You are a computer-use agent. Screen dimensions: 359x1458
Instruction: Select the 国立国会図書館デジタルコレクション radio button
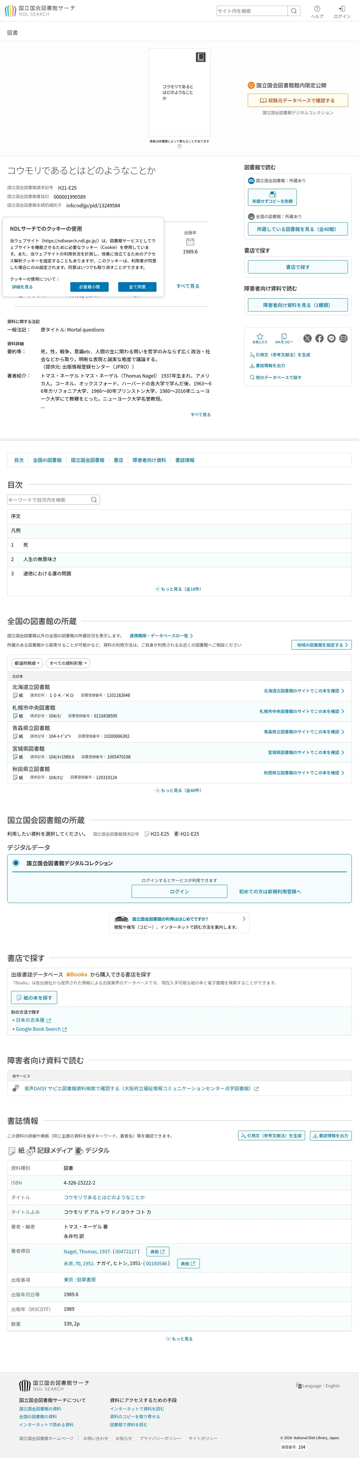pyautogui.click(x=16, y=863)
